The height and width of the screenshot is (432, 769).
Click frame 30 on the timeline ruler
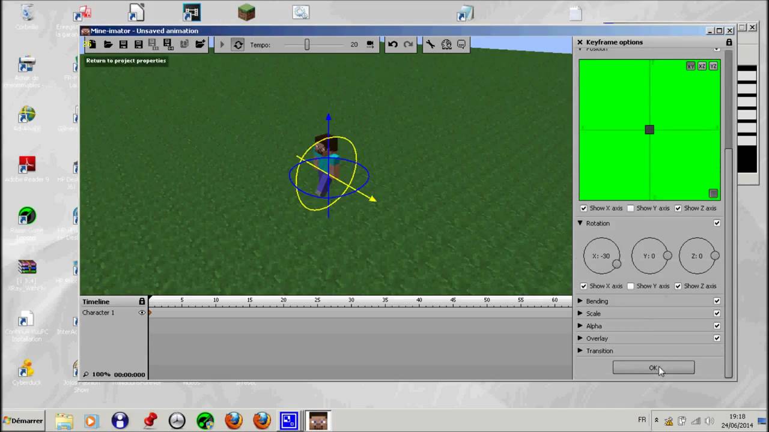(x=351, y=300)
